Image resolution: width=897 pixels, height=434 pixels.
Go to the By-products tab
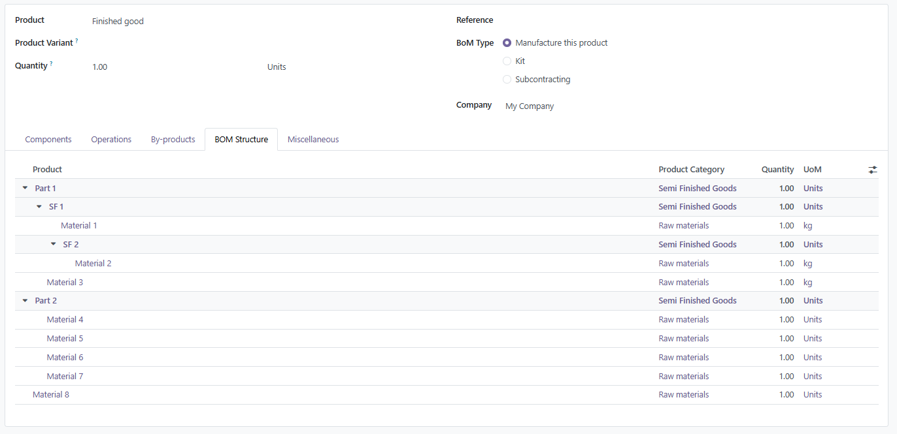pyautogui.click(x=173, y=140)
